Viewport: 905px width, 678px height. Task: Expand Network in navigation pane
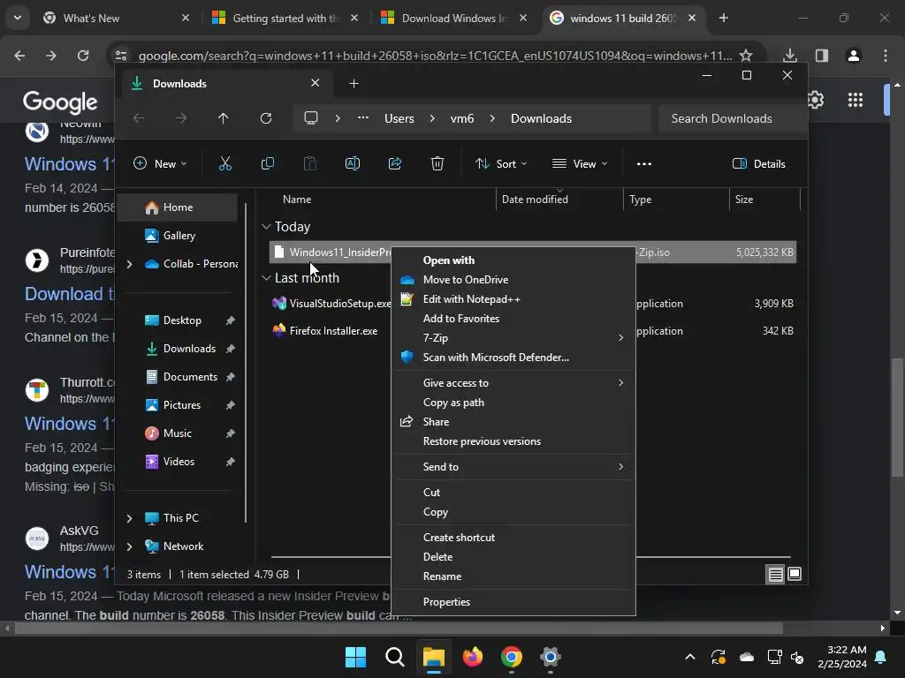point(129,546)
